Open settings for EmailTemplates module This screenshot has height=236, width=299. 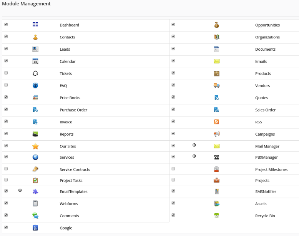pos(20,191)
